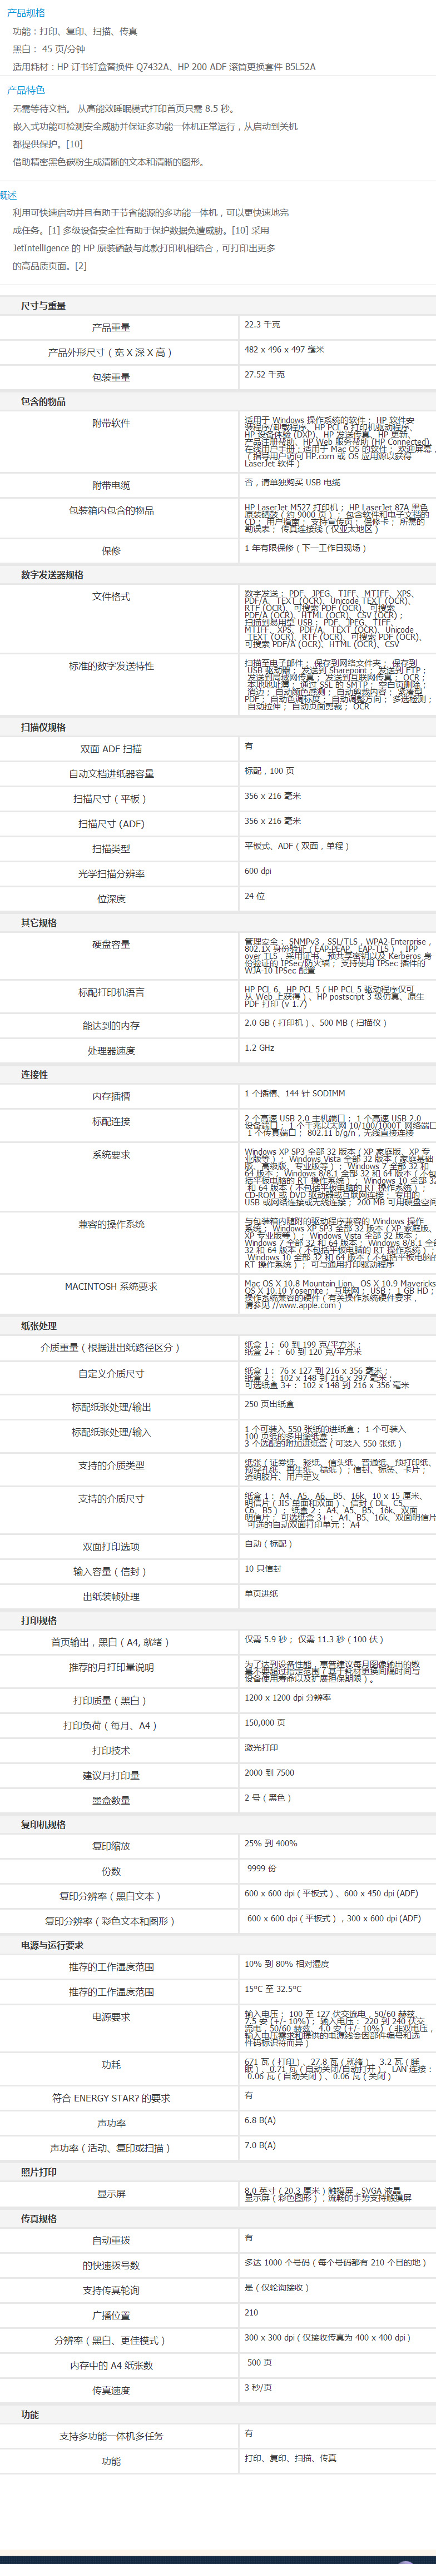Click the 文件格式 row label
Viewport: 436px width, 2564px height.
pyautogui.click(x=111, y=596)
